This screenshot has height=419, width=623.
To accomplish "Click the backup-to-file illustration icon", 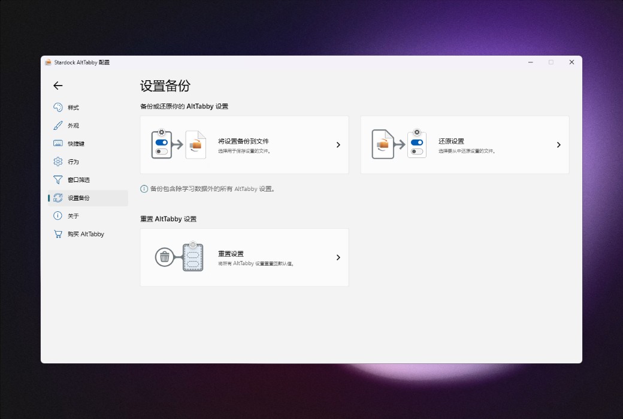I will (x=179, y=145).
